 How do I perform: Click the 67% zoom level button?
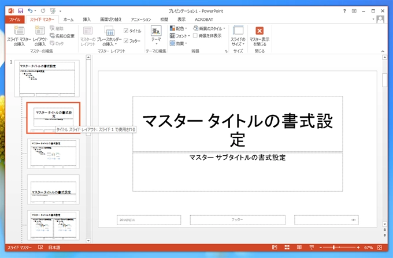pyautogui.click(x=369, y=248)
